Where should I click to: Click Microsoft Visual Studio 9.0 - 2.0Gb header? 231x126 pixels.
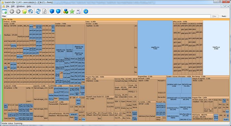100,97
